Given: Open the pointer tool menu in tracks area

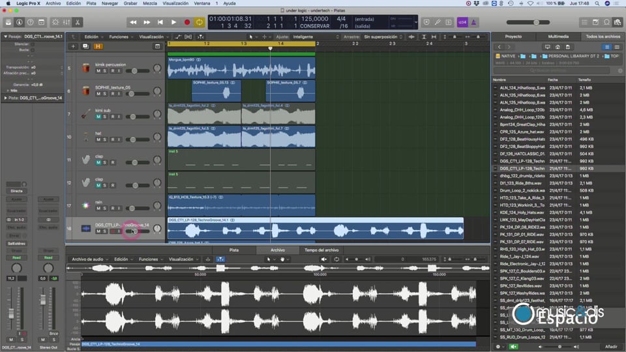Looking at the screenshot, I should tap(252, 37).
